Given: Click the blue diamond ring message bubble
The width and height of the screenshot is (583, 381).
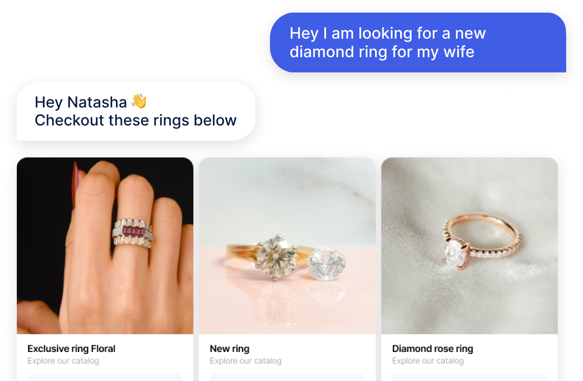Looking at the screenshot, I should (418, 43).
